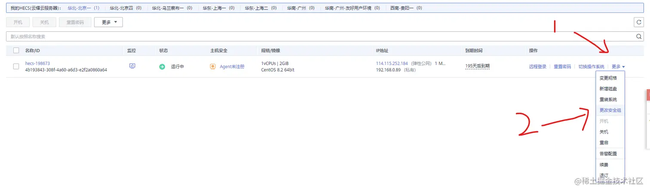Click the Agent未注册 link
The width and height of the screenshot is (650, 192).
tap(232, 67)
